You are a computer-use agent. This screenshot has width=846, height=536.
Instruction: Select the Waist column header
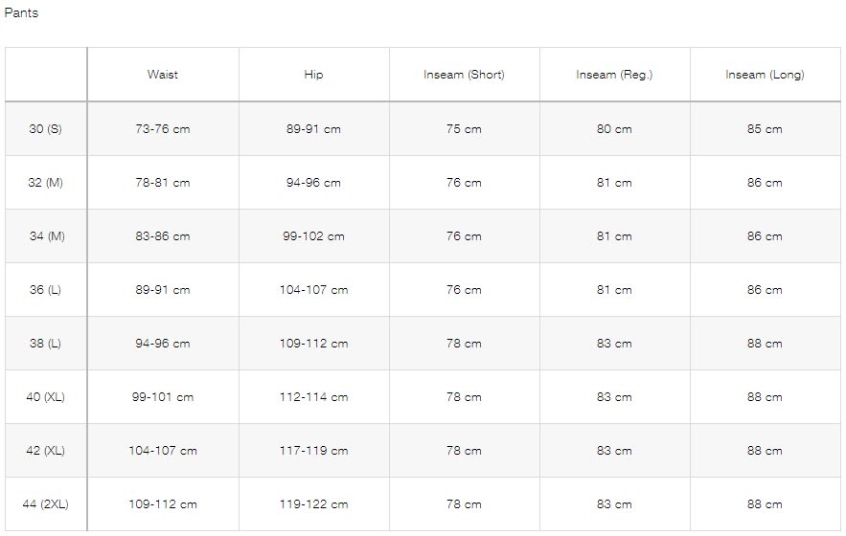point(162,75)
